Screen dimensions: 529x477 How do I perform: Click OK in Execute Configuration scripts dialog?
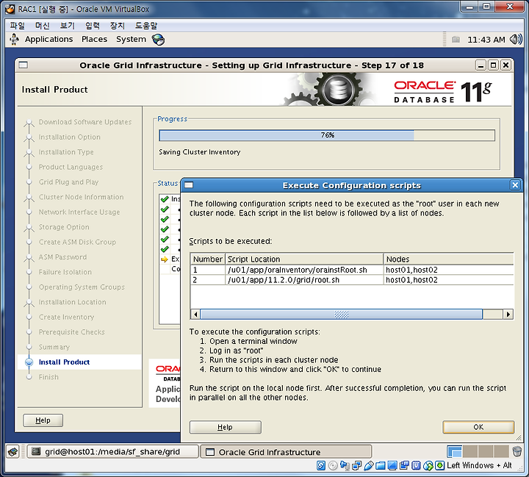pos(478,427)
